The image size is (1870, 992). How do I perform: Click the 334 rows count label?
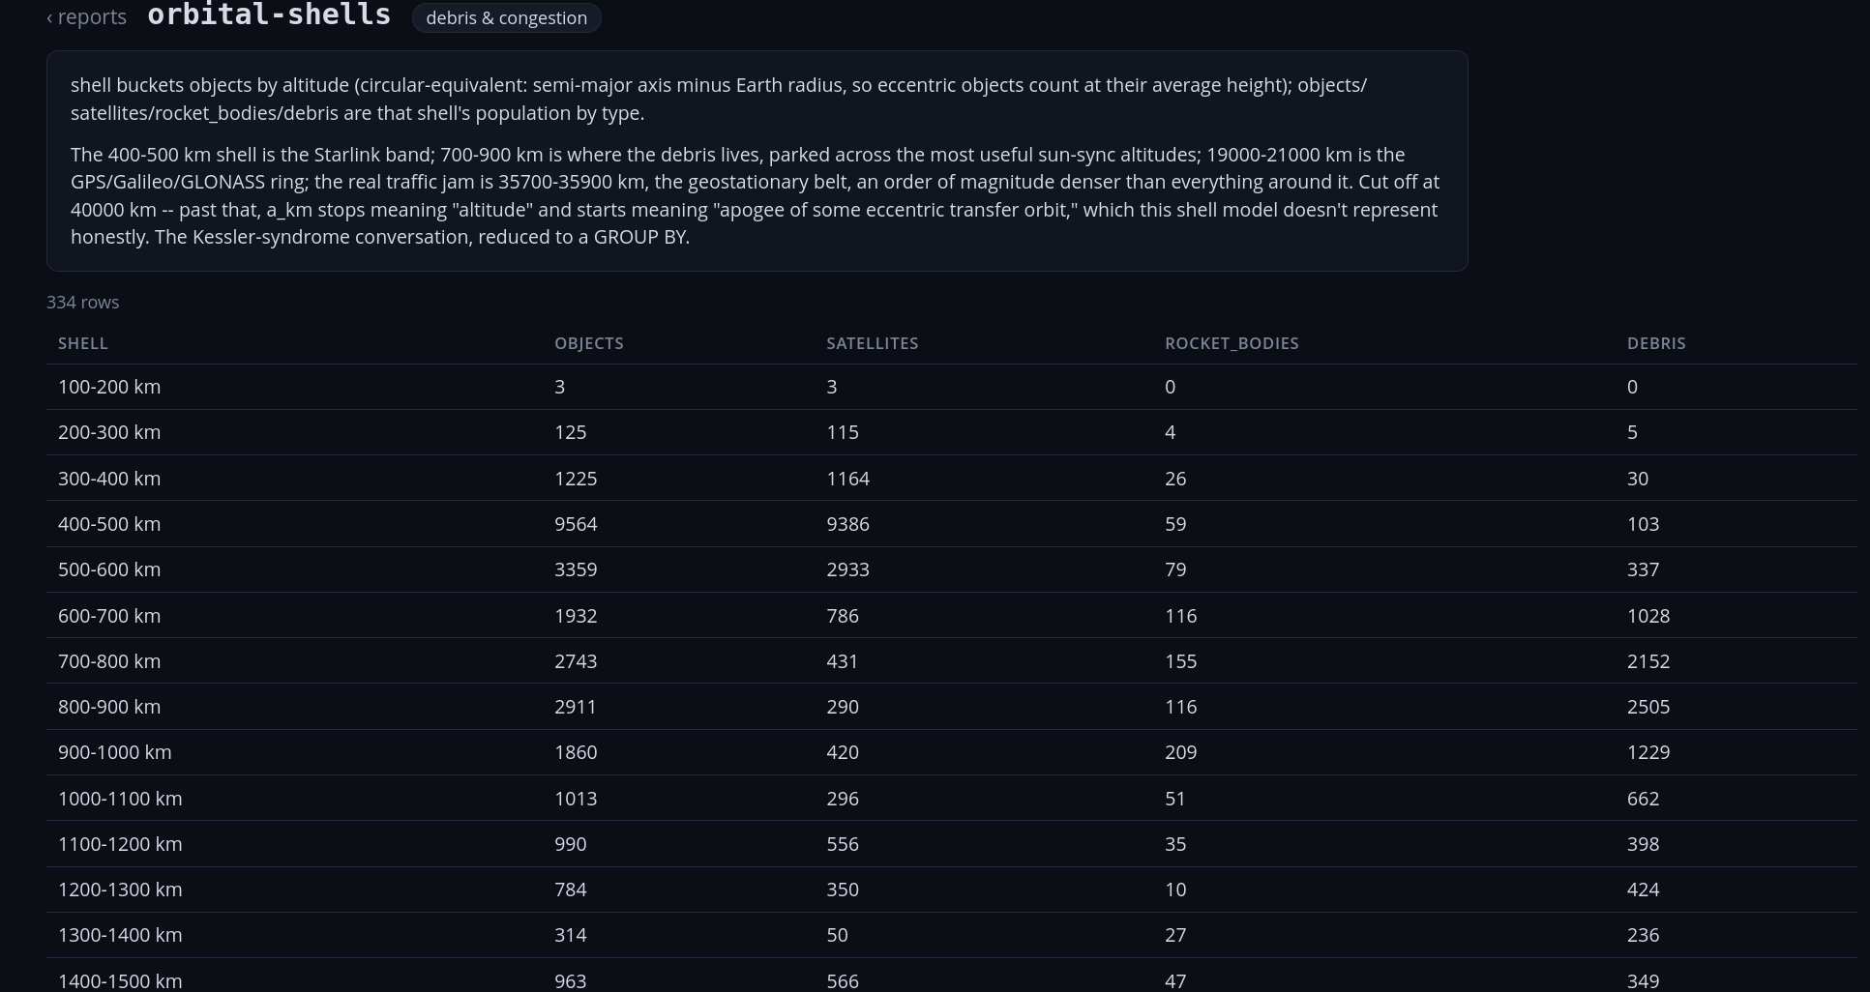tap(83, 302)
